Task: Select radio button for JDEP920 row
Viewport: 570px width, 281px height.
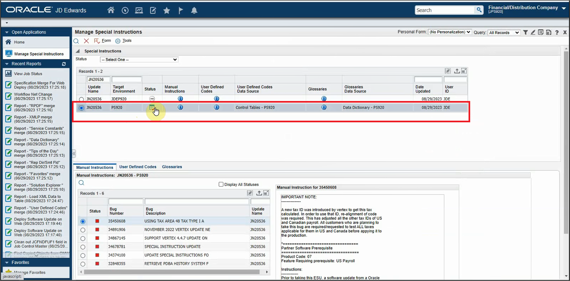Action: click(x=81, y=99)
